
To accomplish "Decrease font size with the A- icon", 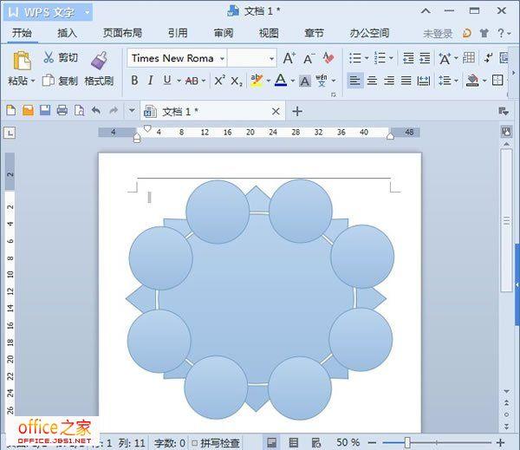I will click(x=309, y=59).
